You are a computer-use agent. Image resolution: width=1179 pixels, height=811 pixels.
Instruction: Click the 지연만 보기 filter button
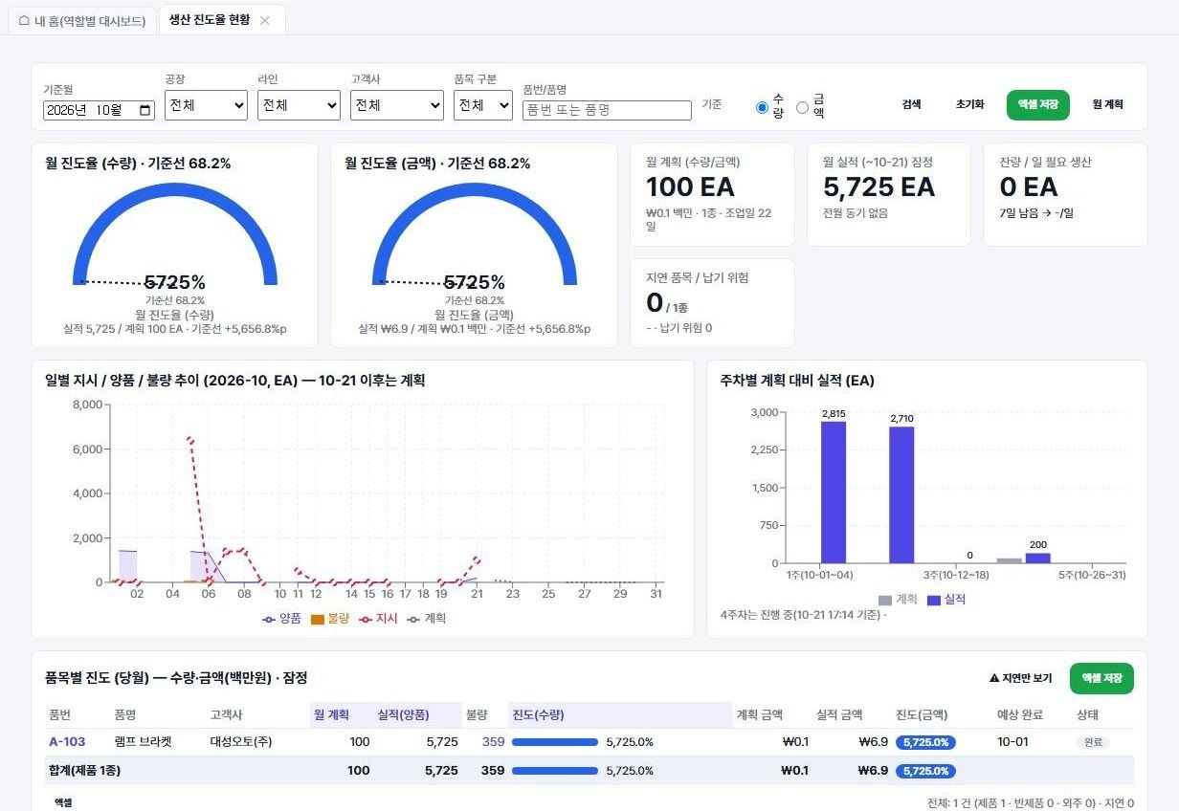click(x=1020, y=678)
